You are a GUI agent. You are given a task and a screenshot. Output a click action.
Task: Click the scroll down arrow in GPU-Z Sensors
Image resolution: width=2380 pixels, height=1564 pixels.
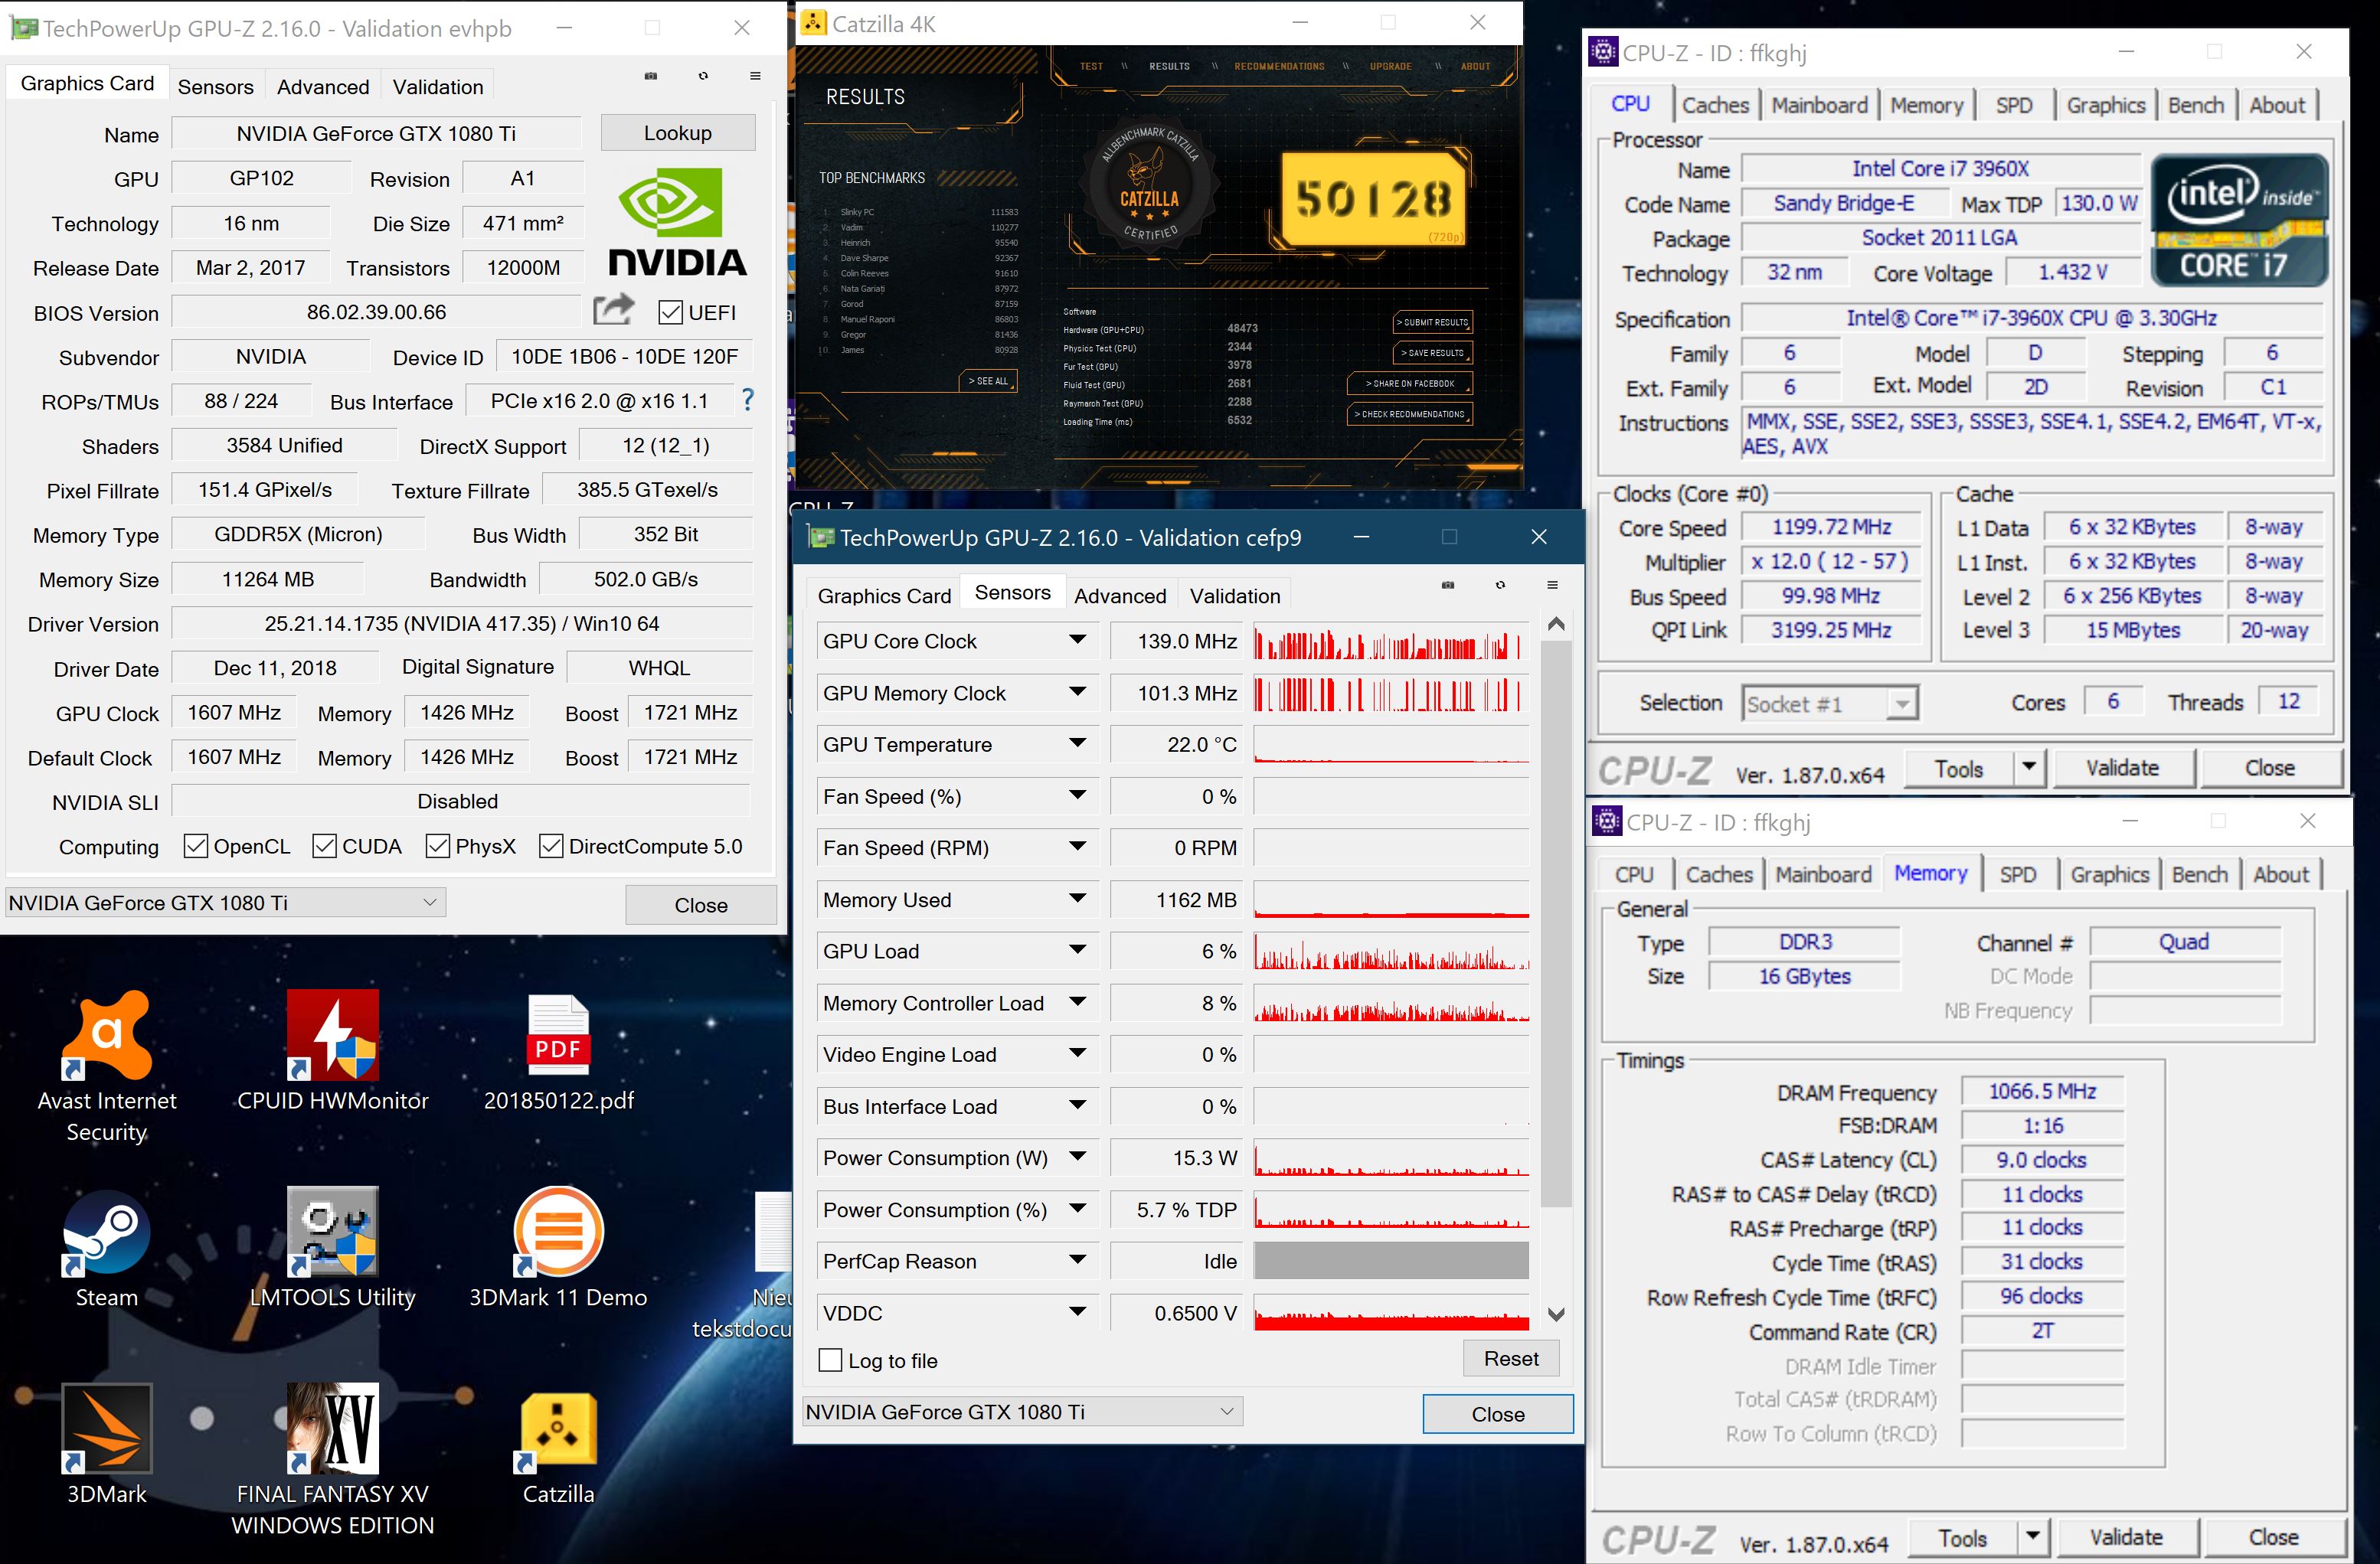point(1556,1314)
